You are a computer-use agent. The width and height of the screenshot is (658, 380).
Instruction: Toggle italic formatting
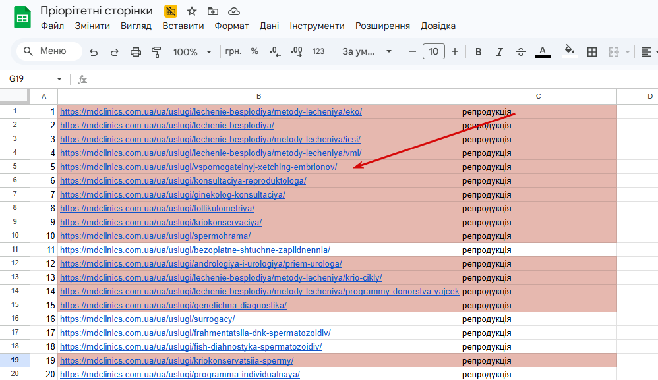point(499,51)
